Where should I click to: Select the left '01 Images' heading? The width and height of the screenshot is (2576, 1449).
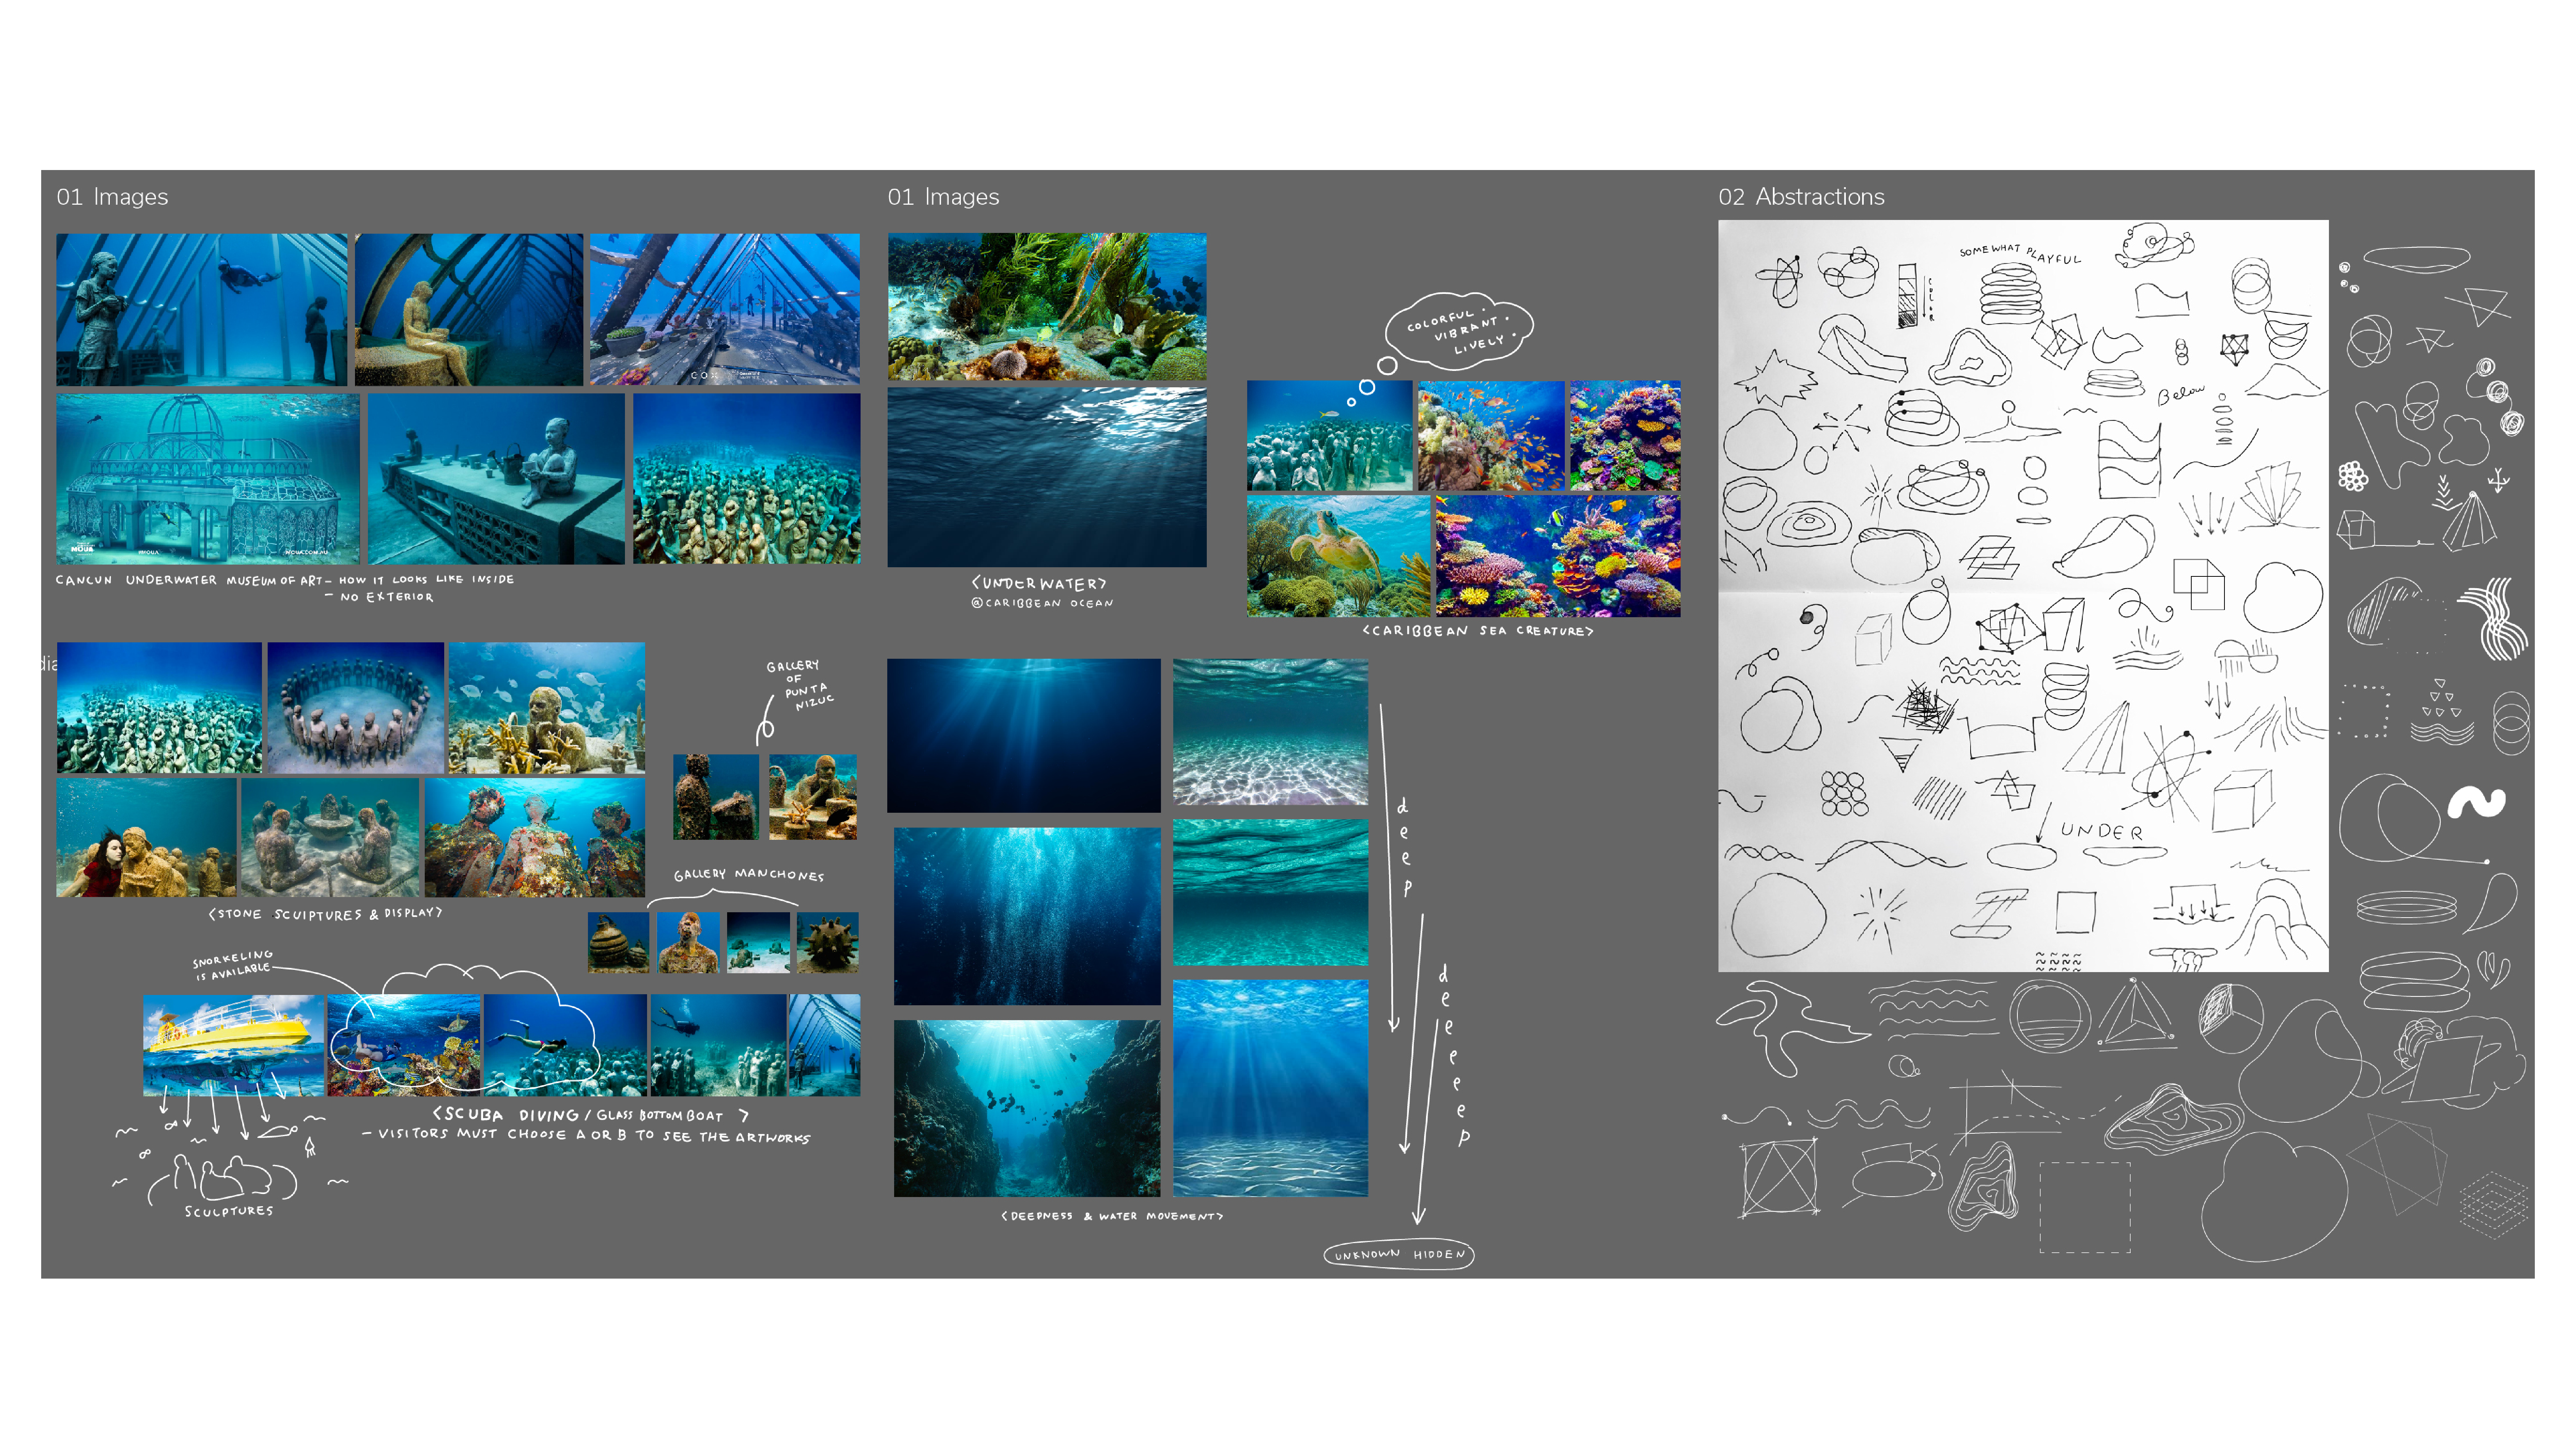(x=112, y=197)
